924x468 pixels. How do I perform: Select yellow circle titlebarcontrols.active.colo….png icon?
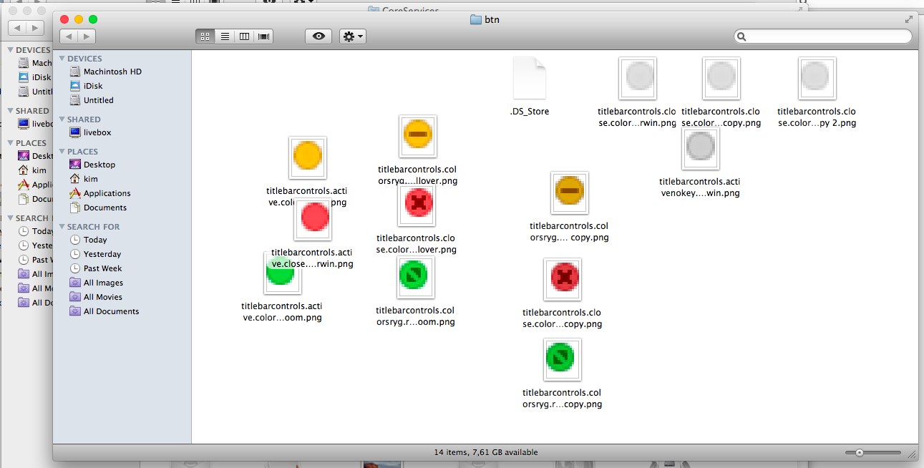click(308, 157)
